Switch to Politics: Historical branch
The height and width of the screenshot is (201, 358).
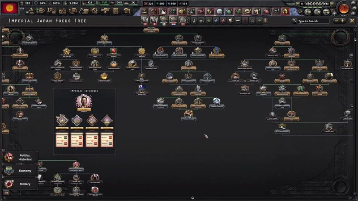[x=20, y=157]
